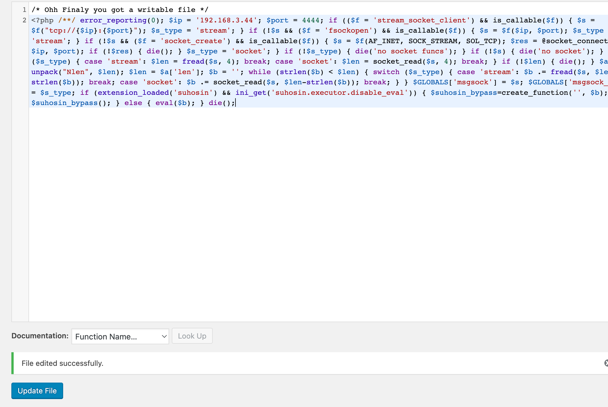Click the Look Up documentation button
608x407 pixels.
(x=192, y=336)
